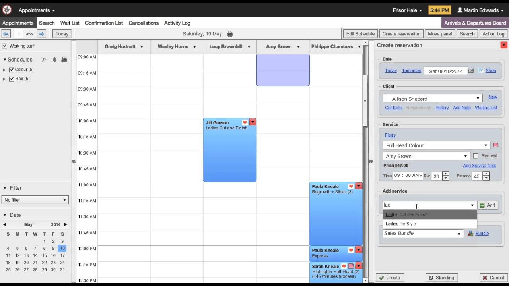The image size is (509, 286).
Task: Click the printer icon beside Schedules
Action: click(x=64, y=60)
